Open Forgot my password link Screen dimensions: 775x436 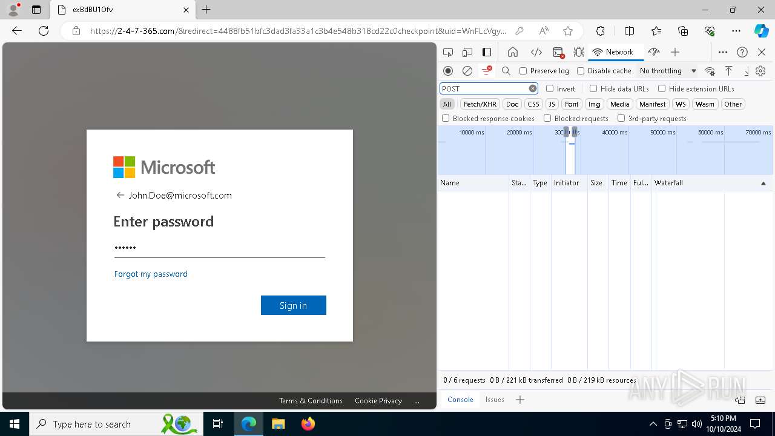tap(151, 274)
